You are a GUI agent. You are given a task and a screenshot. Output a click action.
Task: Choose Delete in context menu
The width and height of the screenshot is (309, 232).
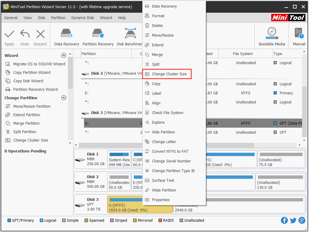[174, 26]
